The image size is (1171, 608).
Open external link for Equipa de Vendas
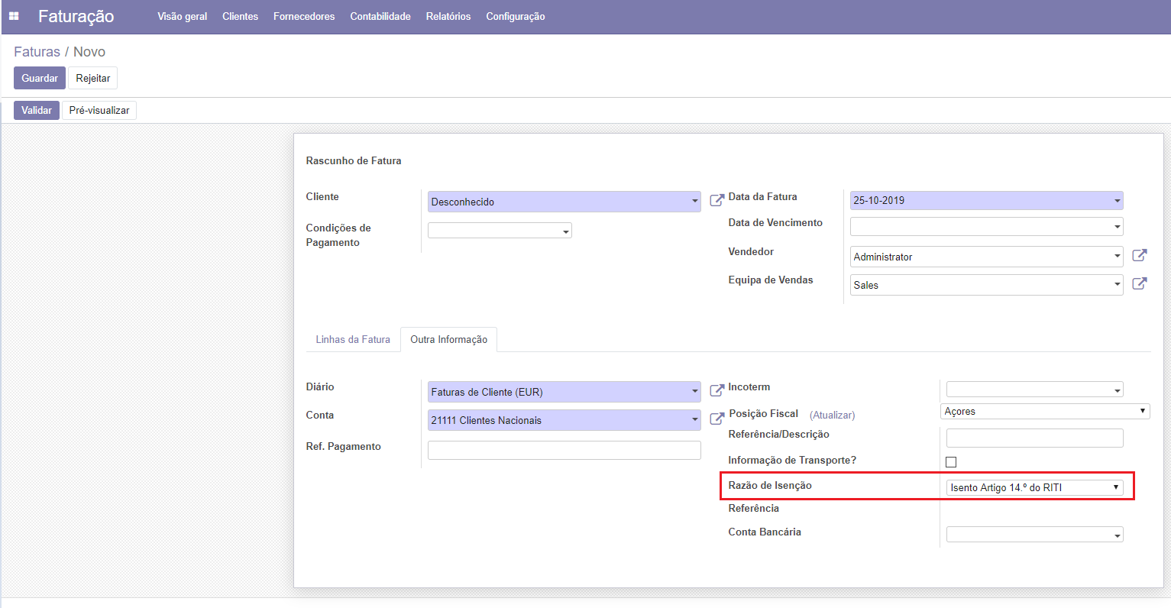click(x=1139, y=284)
